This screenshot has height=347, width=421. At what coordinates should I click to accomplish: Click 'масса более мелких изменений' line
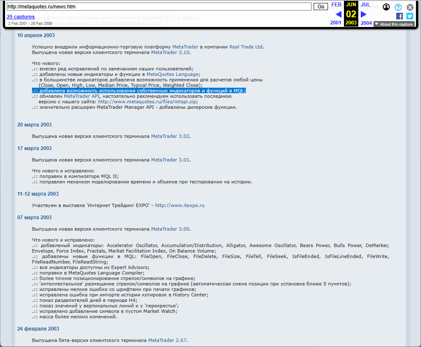[x=75, y=317]
